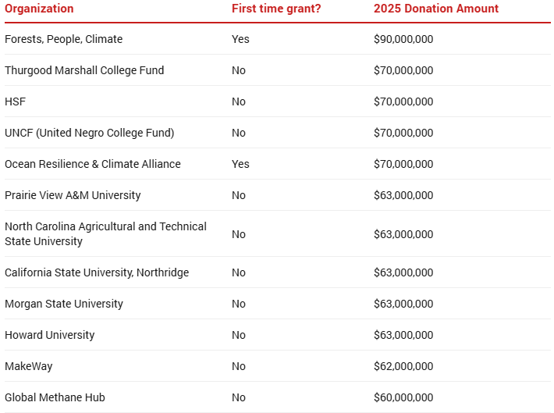Select the MakeWay organization cell
The image size is (554, 413).
pyautogui.click(x=29, y=366)
